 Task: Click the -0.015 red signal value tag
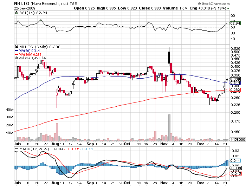(235, 173)
